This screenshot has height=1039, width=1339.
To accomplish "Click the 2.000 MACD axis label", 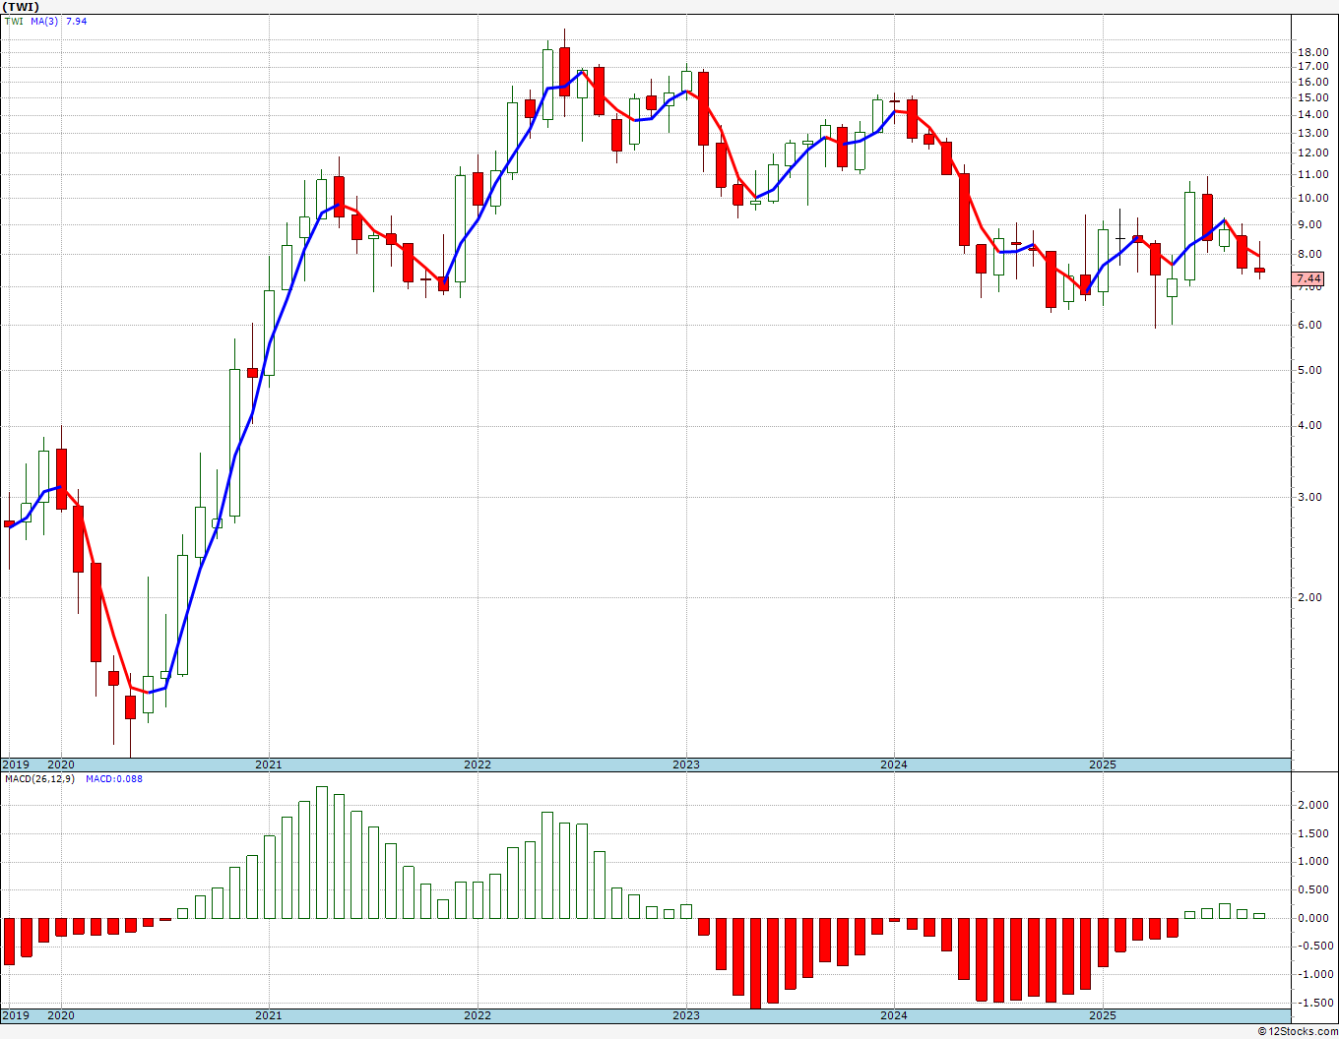I will pos(1311,805).
